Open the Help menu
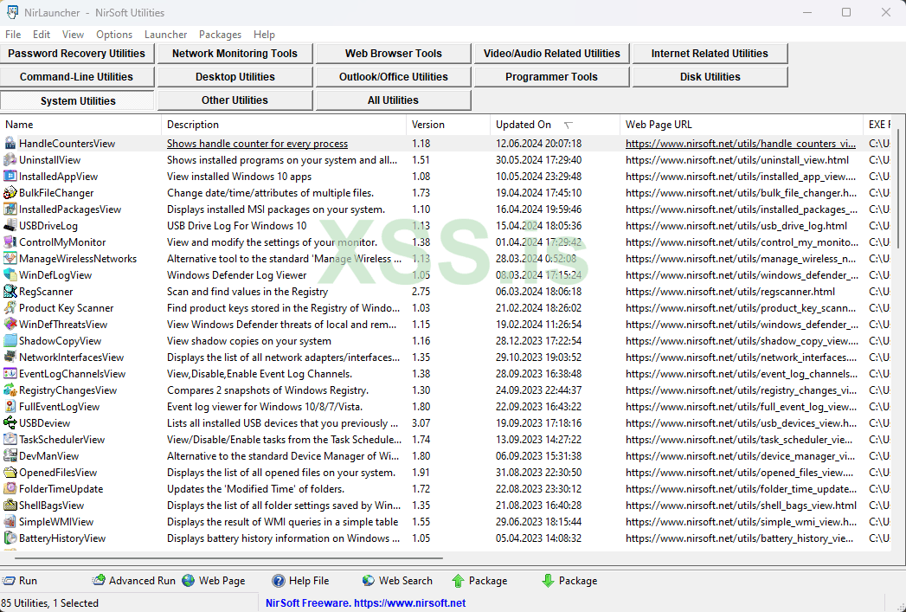The width and height of the screenshot is (906, 612). coord(264,35)
